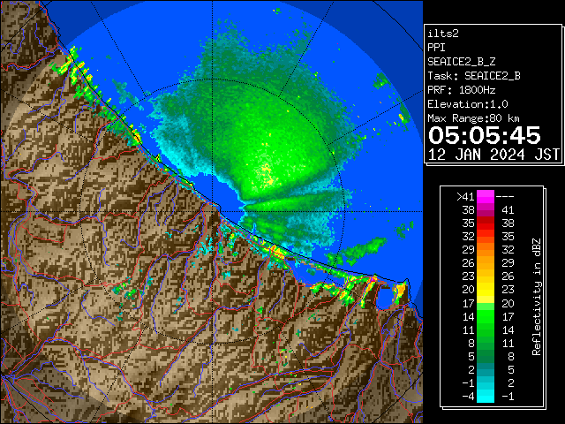The image size is (565, 424).
Task: Click the --- legend label
Action: coord(505,197)
